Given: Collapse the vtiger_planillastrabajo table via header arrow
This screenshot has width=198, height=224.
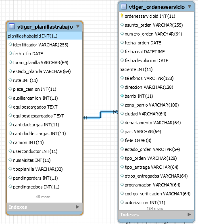Looking at the screenshot, I should 78,26.
